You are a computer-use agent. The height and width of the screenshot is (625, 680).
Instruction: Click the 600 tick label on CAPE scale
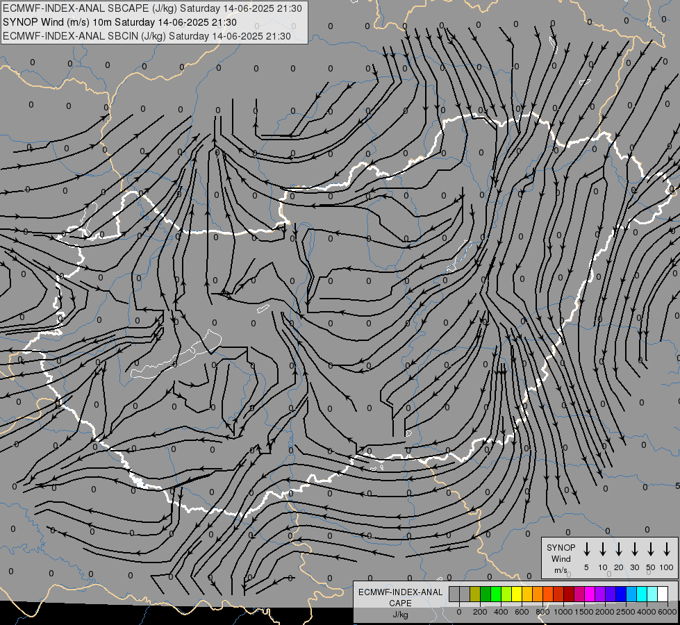(522, 612)
